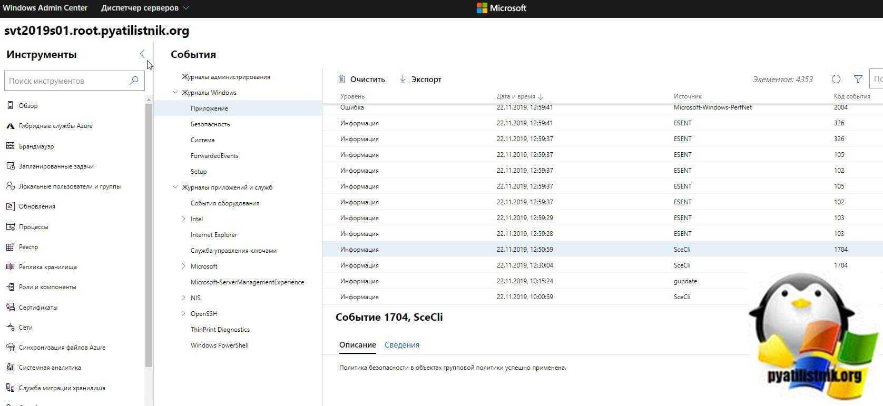Expand the Microsoft log folder
883x406 pixels.
(x=183, y=266)
